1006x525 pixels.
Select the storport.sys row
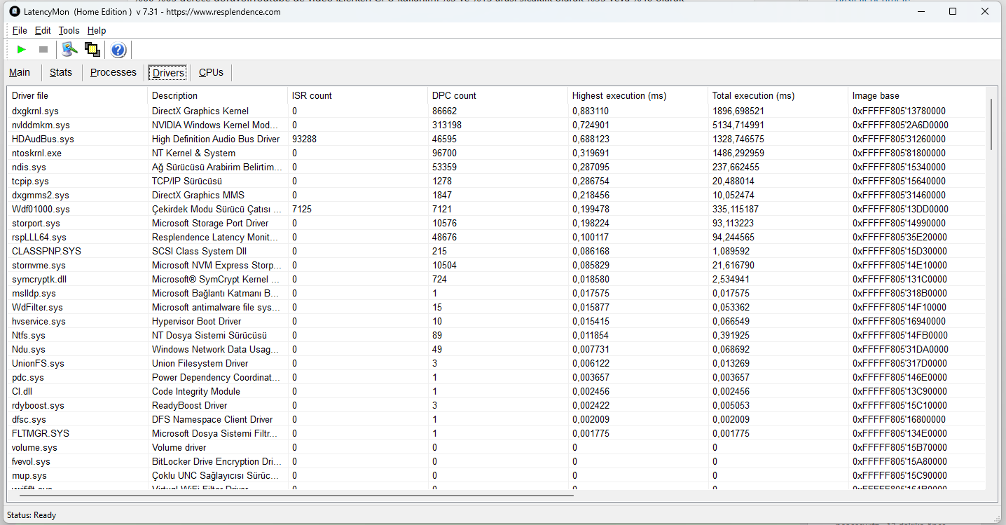coord(496,223)
